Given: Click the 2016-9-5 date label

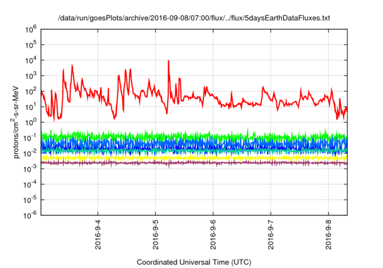Looking at the screenshot, I should [x=156, y=234].
